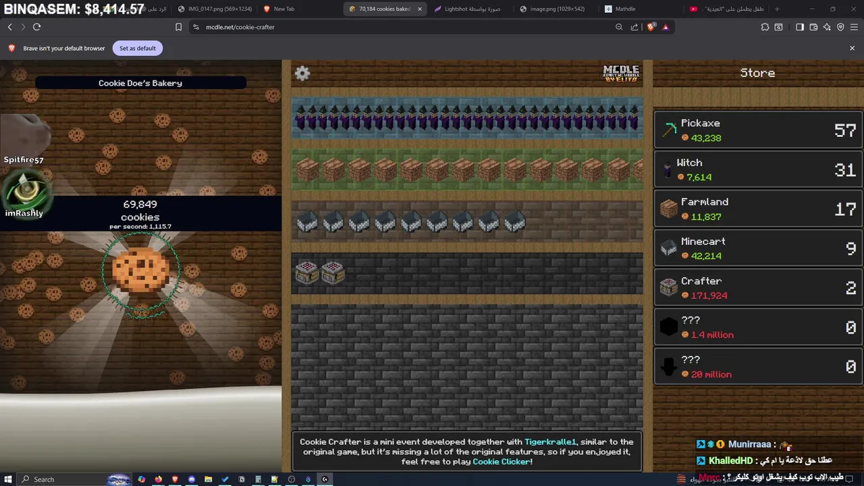Open Firefox from the taskbar
The height and width of the screenshot is (486, 864).
point(158,479)
